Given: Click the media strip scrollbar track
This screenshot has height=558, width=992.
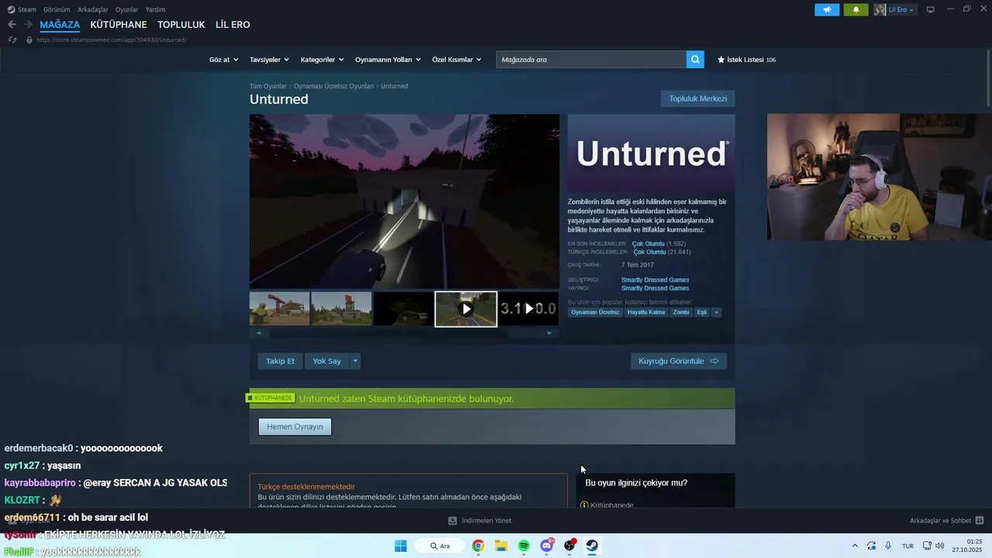Looking at the screenshot, I should 404,333.
